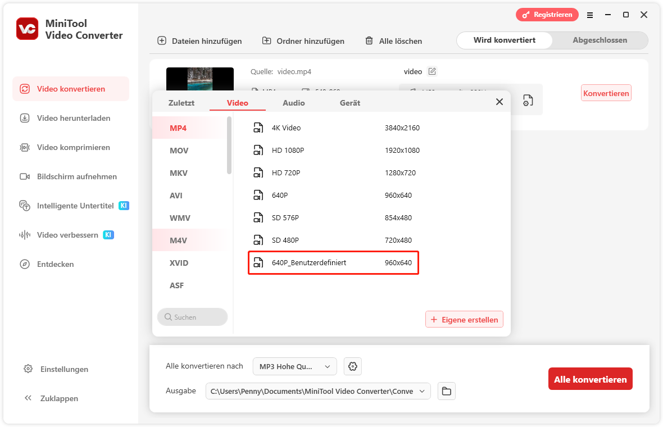Expand the Ausgabe output path dropdown
This screenshot has width=663, height=427.
click(x=318, y=391)
